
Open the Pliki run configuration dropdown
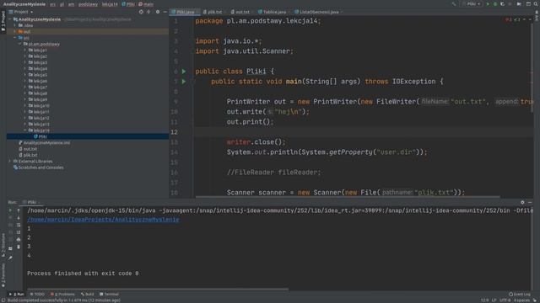pos(473,4)
